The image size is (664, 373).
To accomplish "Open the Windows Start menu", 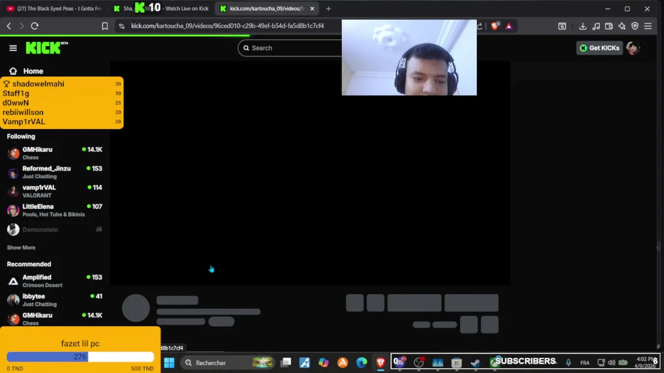I will coord(169,363).
